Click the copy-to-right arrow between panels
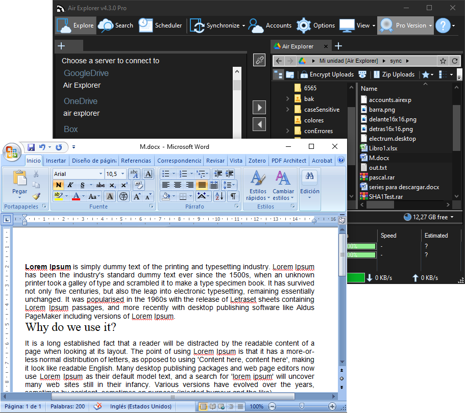The width and height of the screenshot is (465, 413). [x=259, y=107]
